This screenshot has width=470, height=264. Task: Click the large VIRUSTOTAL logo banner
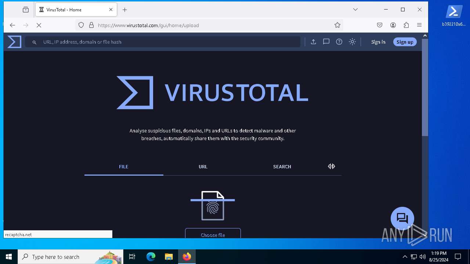pyautogui.click(x=212, y=92)
